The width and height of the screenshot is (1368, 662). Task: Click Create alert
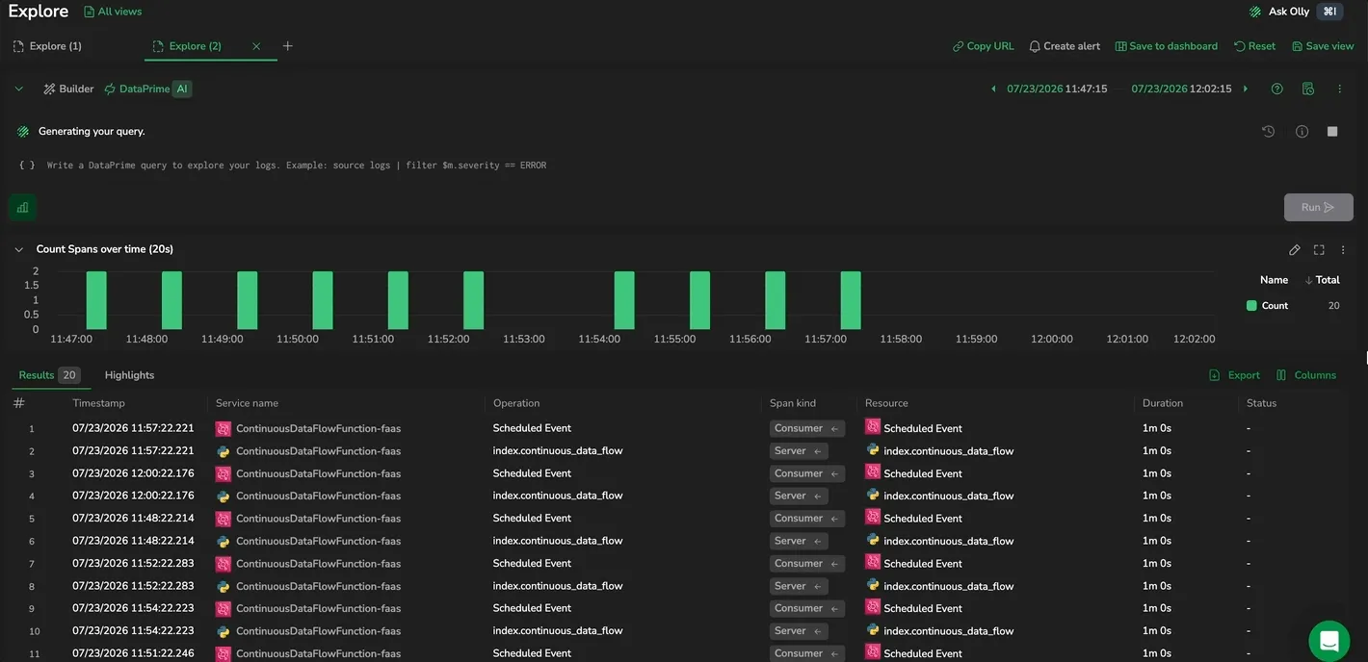[1065, 46]
